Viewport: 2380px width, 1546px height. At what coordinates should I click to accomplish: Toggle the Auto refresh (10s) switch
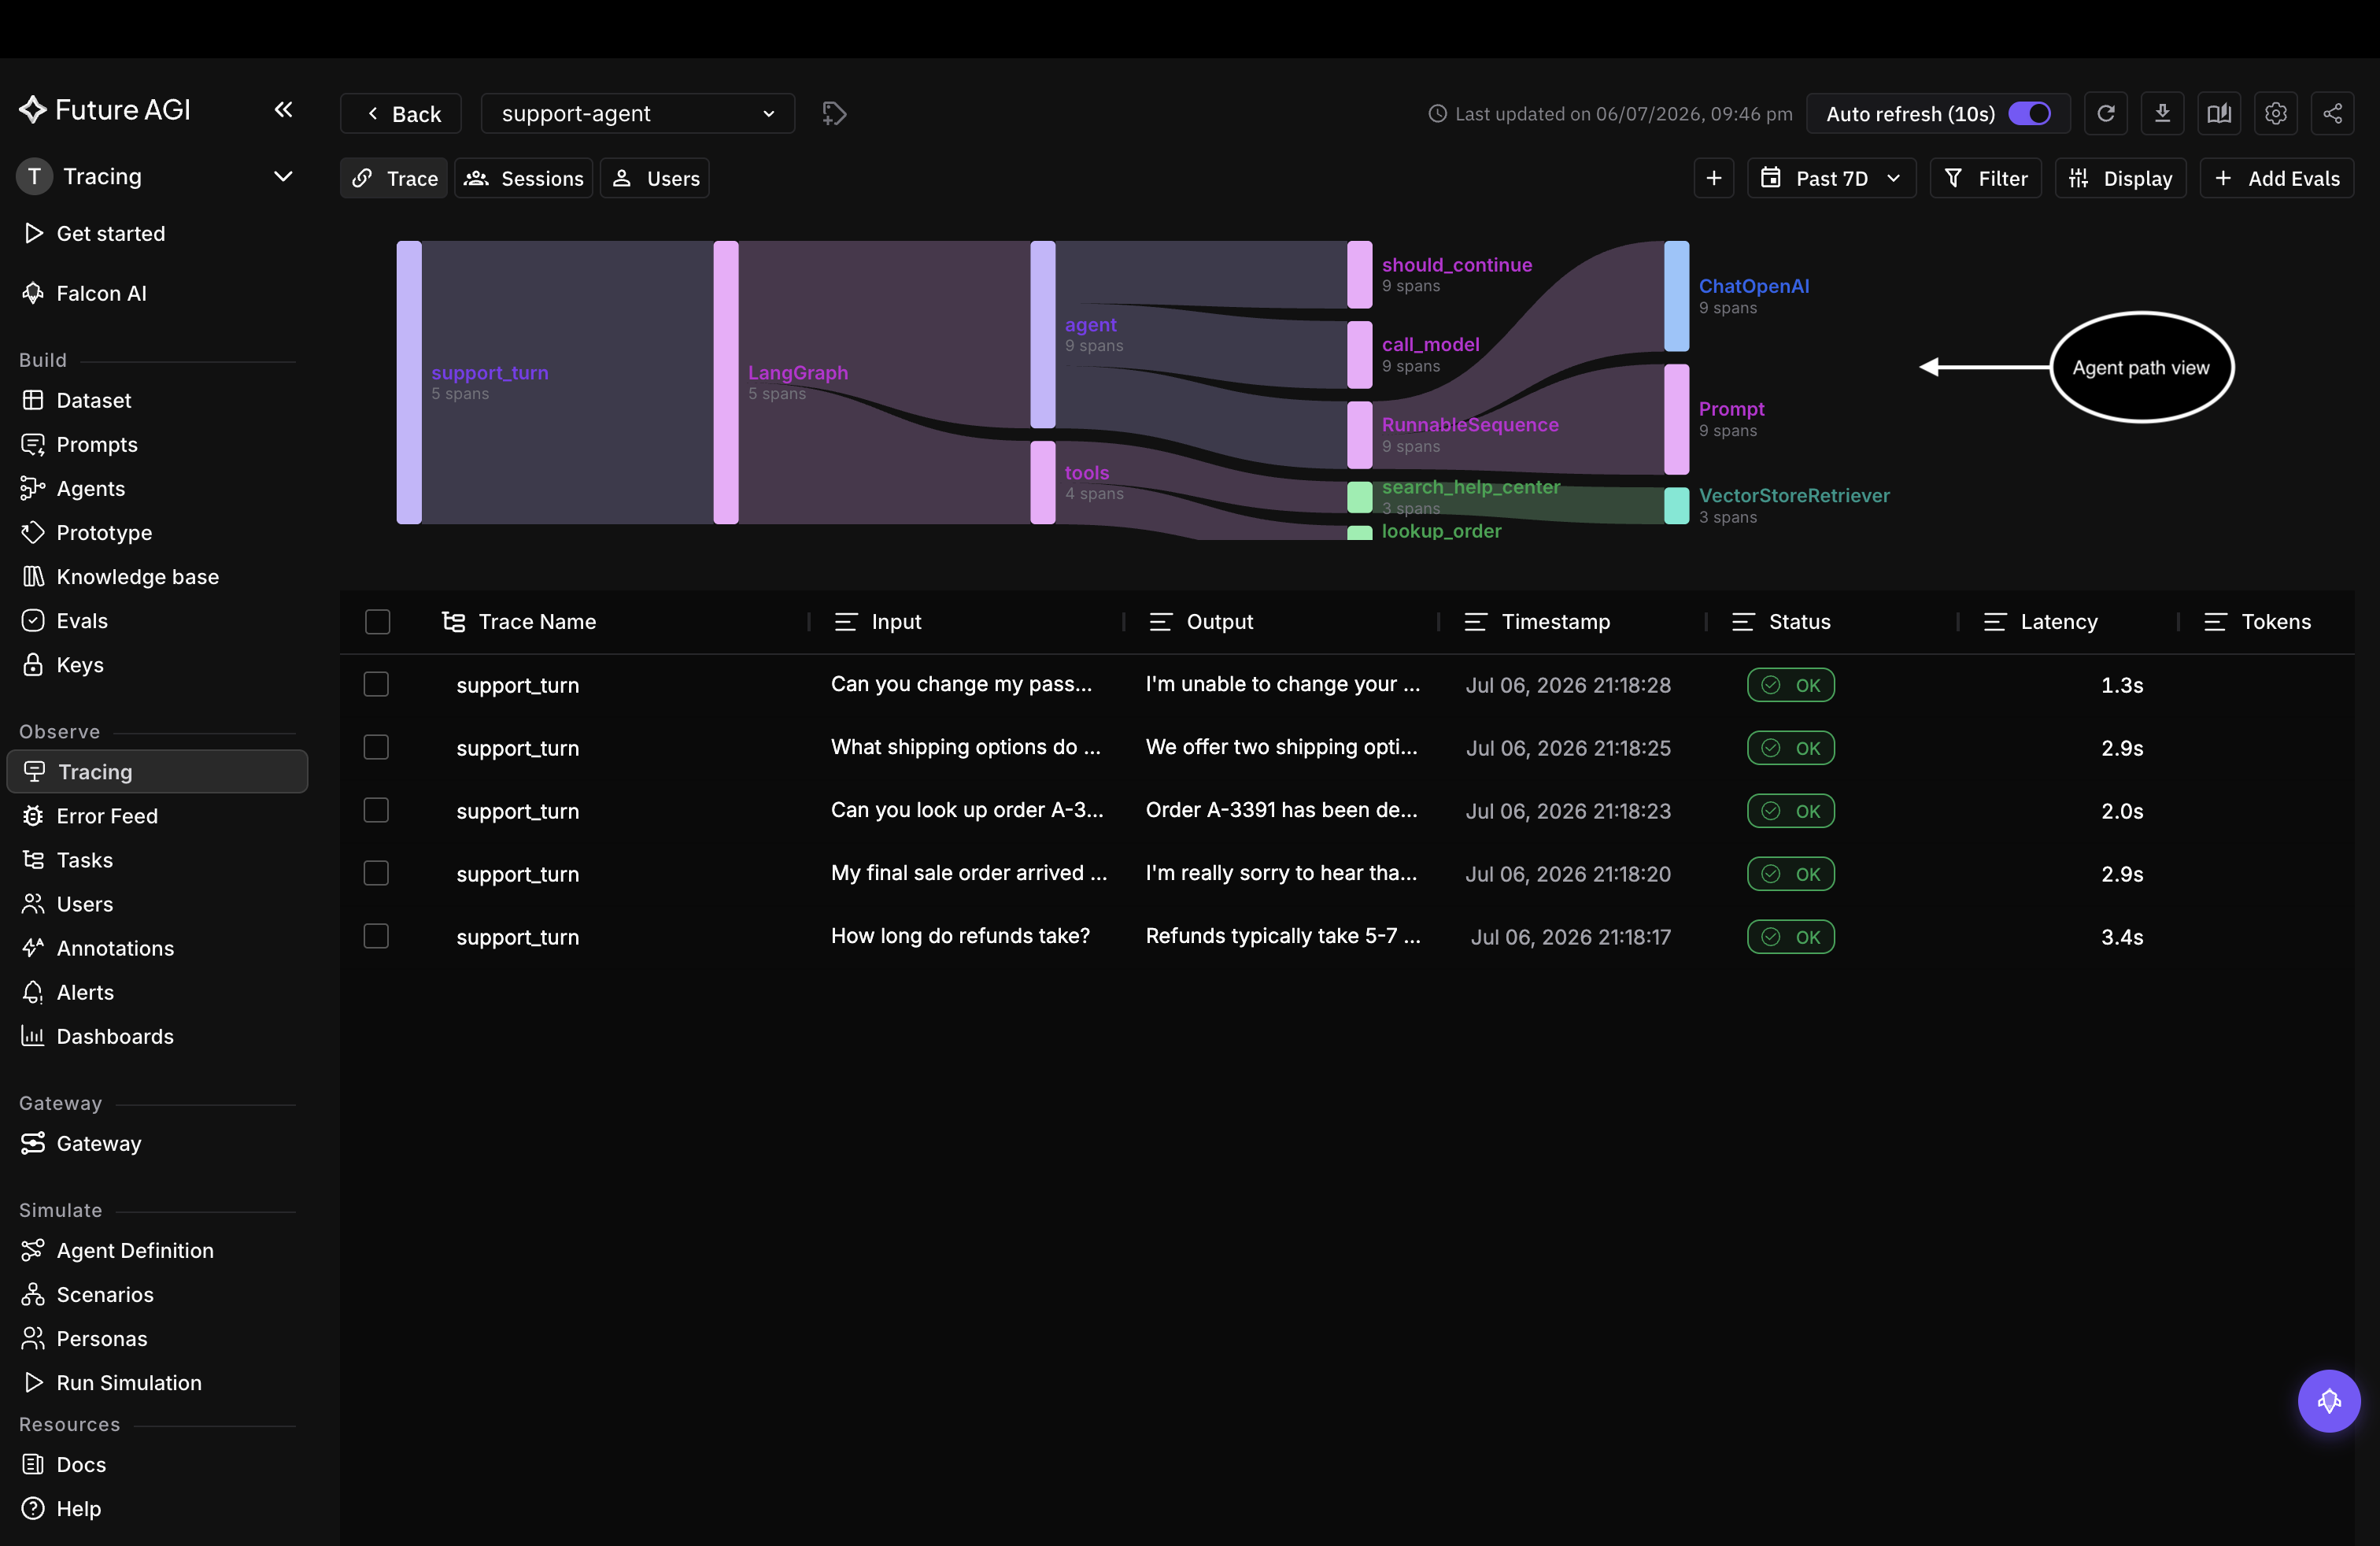coord(2029,114)
